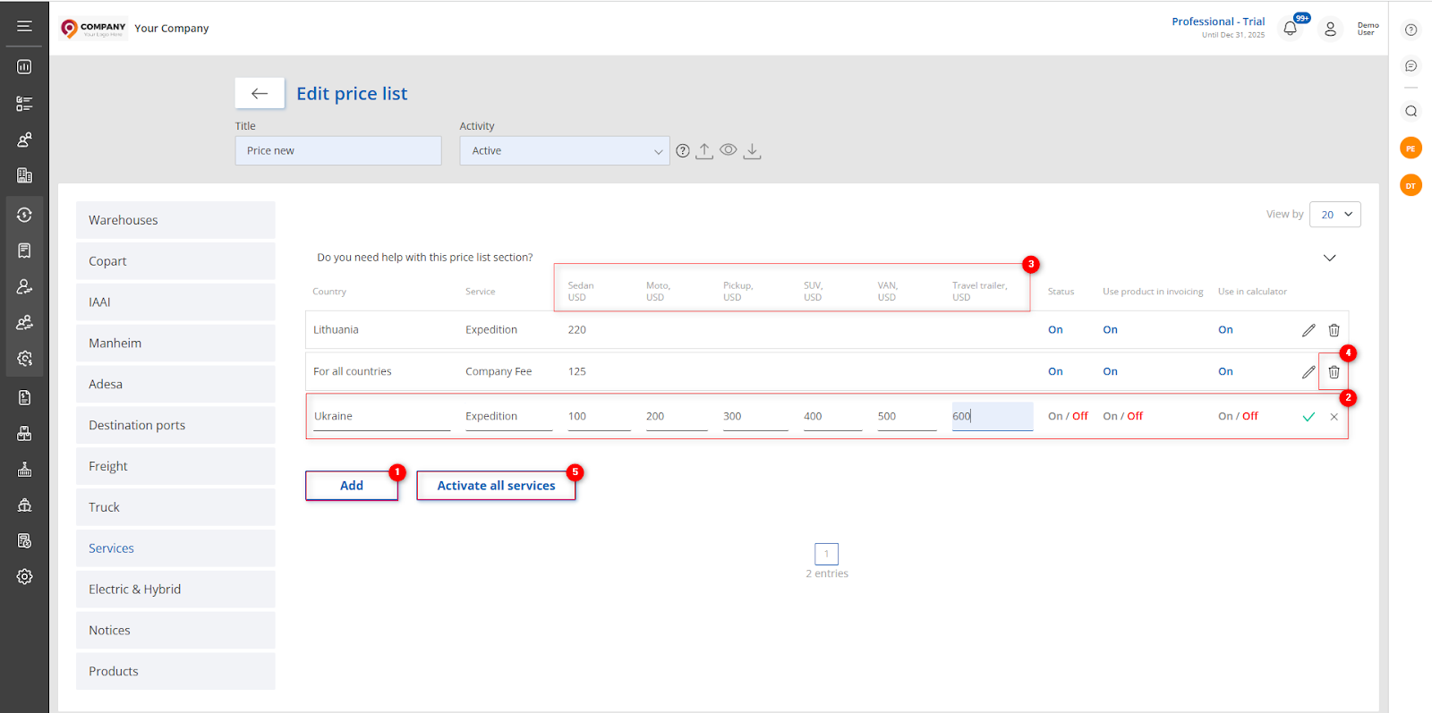1432x713 pixels.
Task: Open the company buildings icon in the sidebar
Action: click(24, 175)
